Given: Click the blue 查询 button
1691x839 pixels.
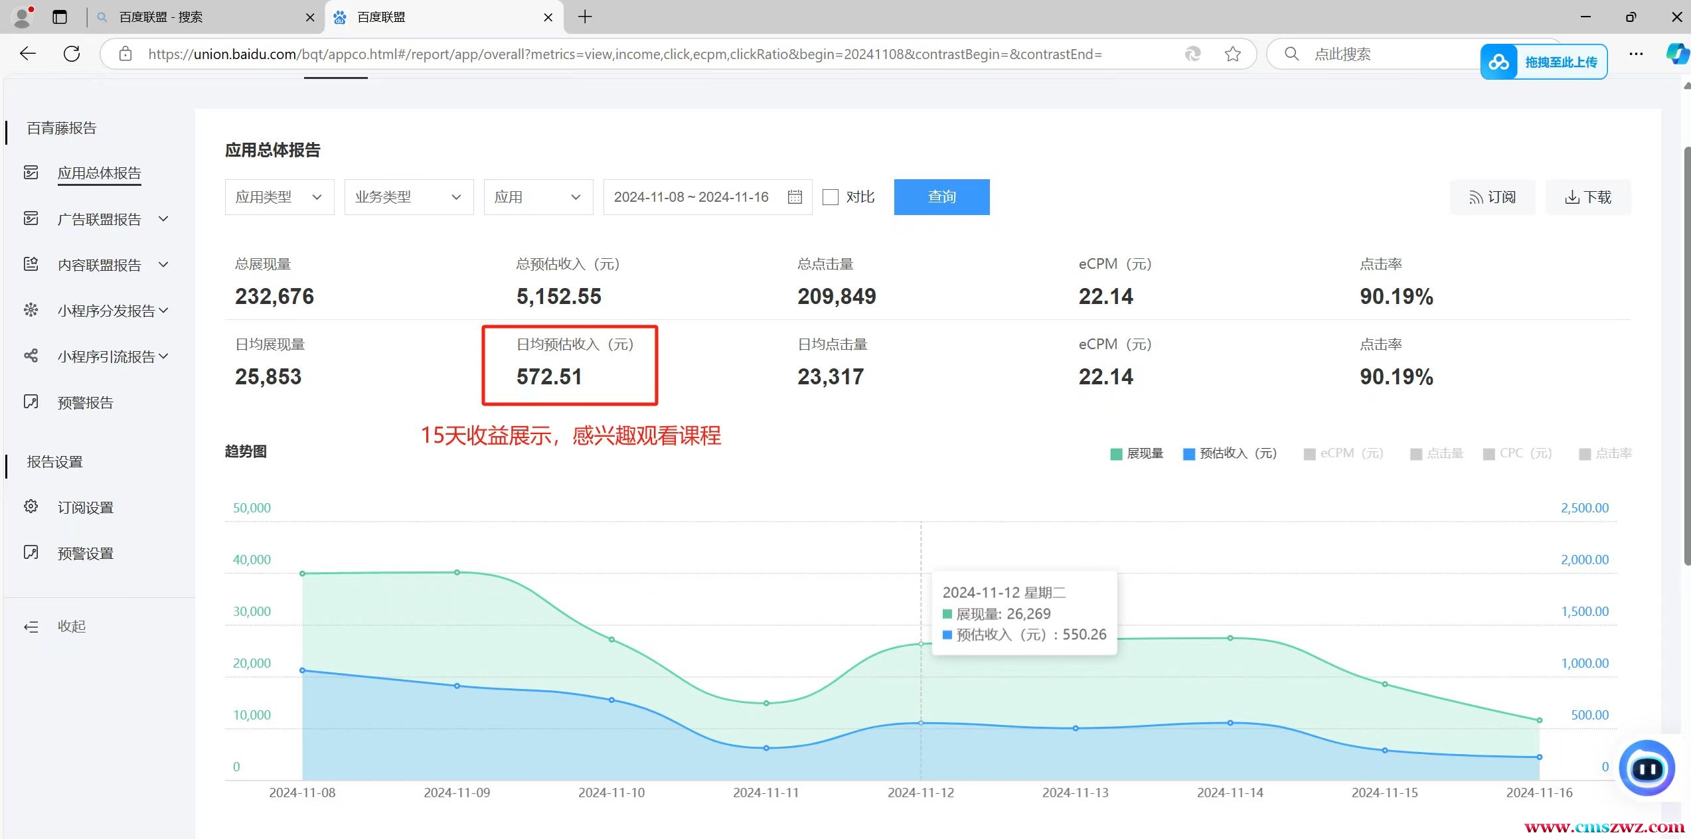Looking at the screenshot, I should [x=941, y=197].
